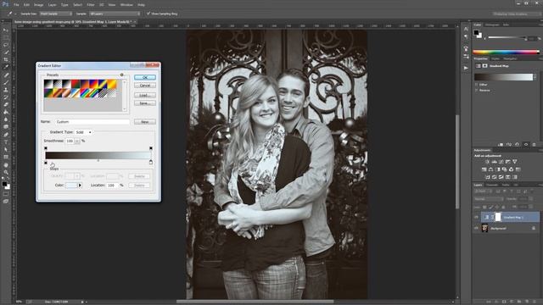
Task: Click the Gradient Map 1 layer mask thumbnail
Action: 498,217
